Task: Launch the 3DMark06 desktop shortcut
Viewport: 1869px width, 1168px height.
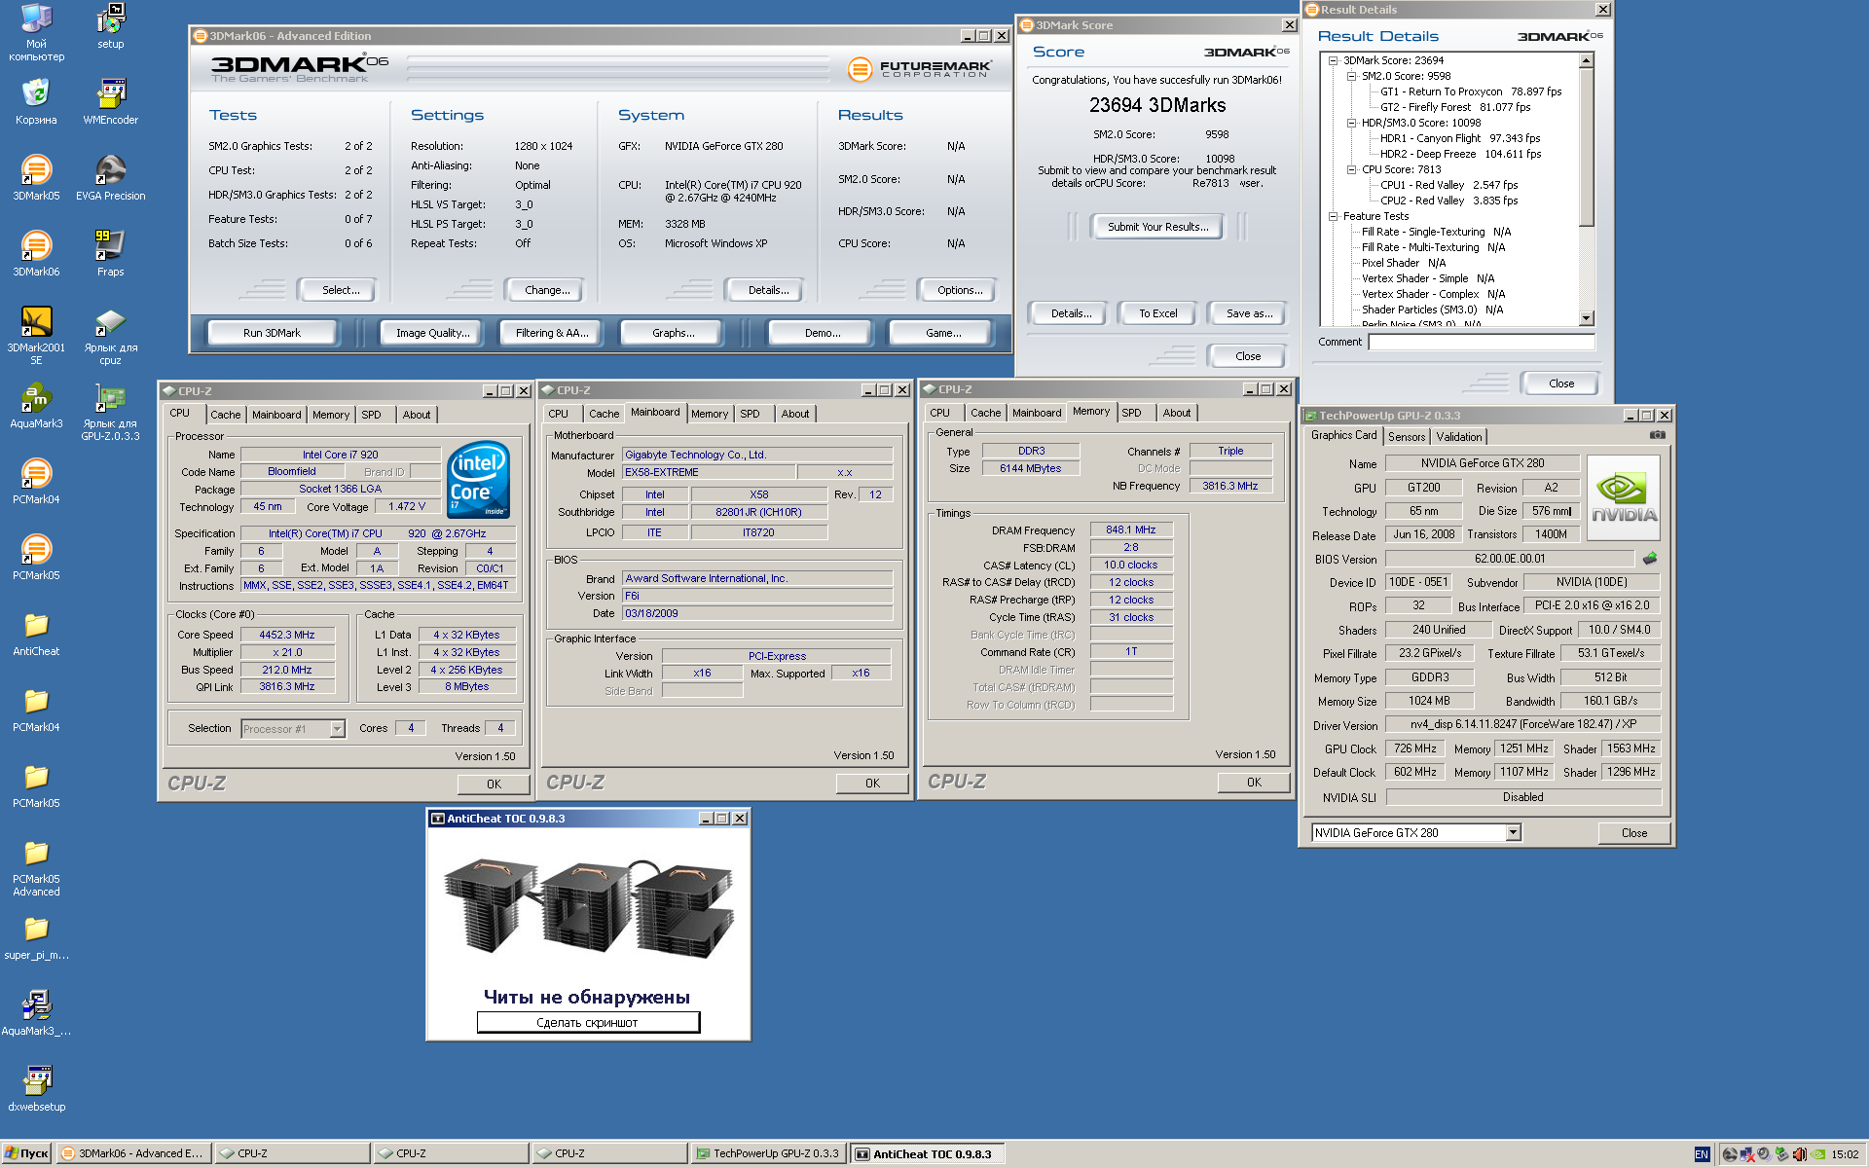Action: tap(36, 253)
